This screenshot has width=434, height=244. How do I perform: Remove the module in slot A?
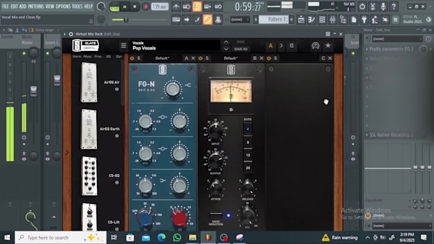point(193,58)
